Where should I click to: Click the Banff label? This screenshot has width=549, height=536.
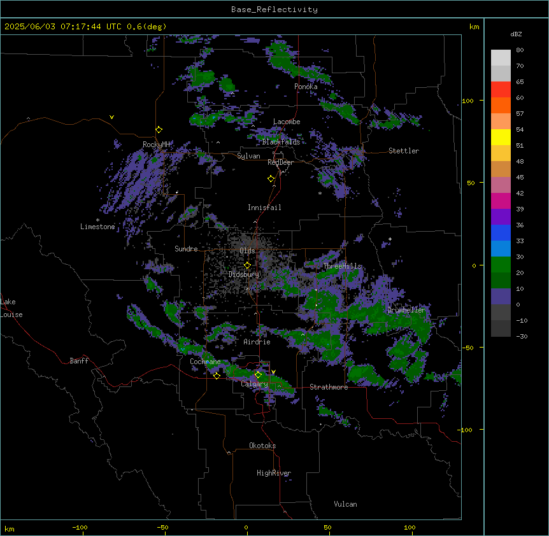coord(79,361)
